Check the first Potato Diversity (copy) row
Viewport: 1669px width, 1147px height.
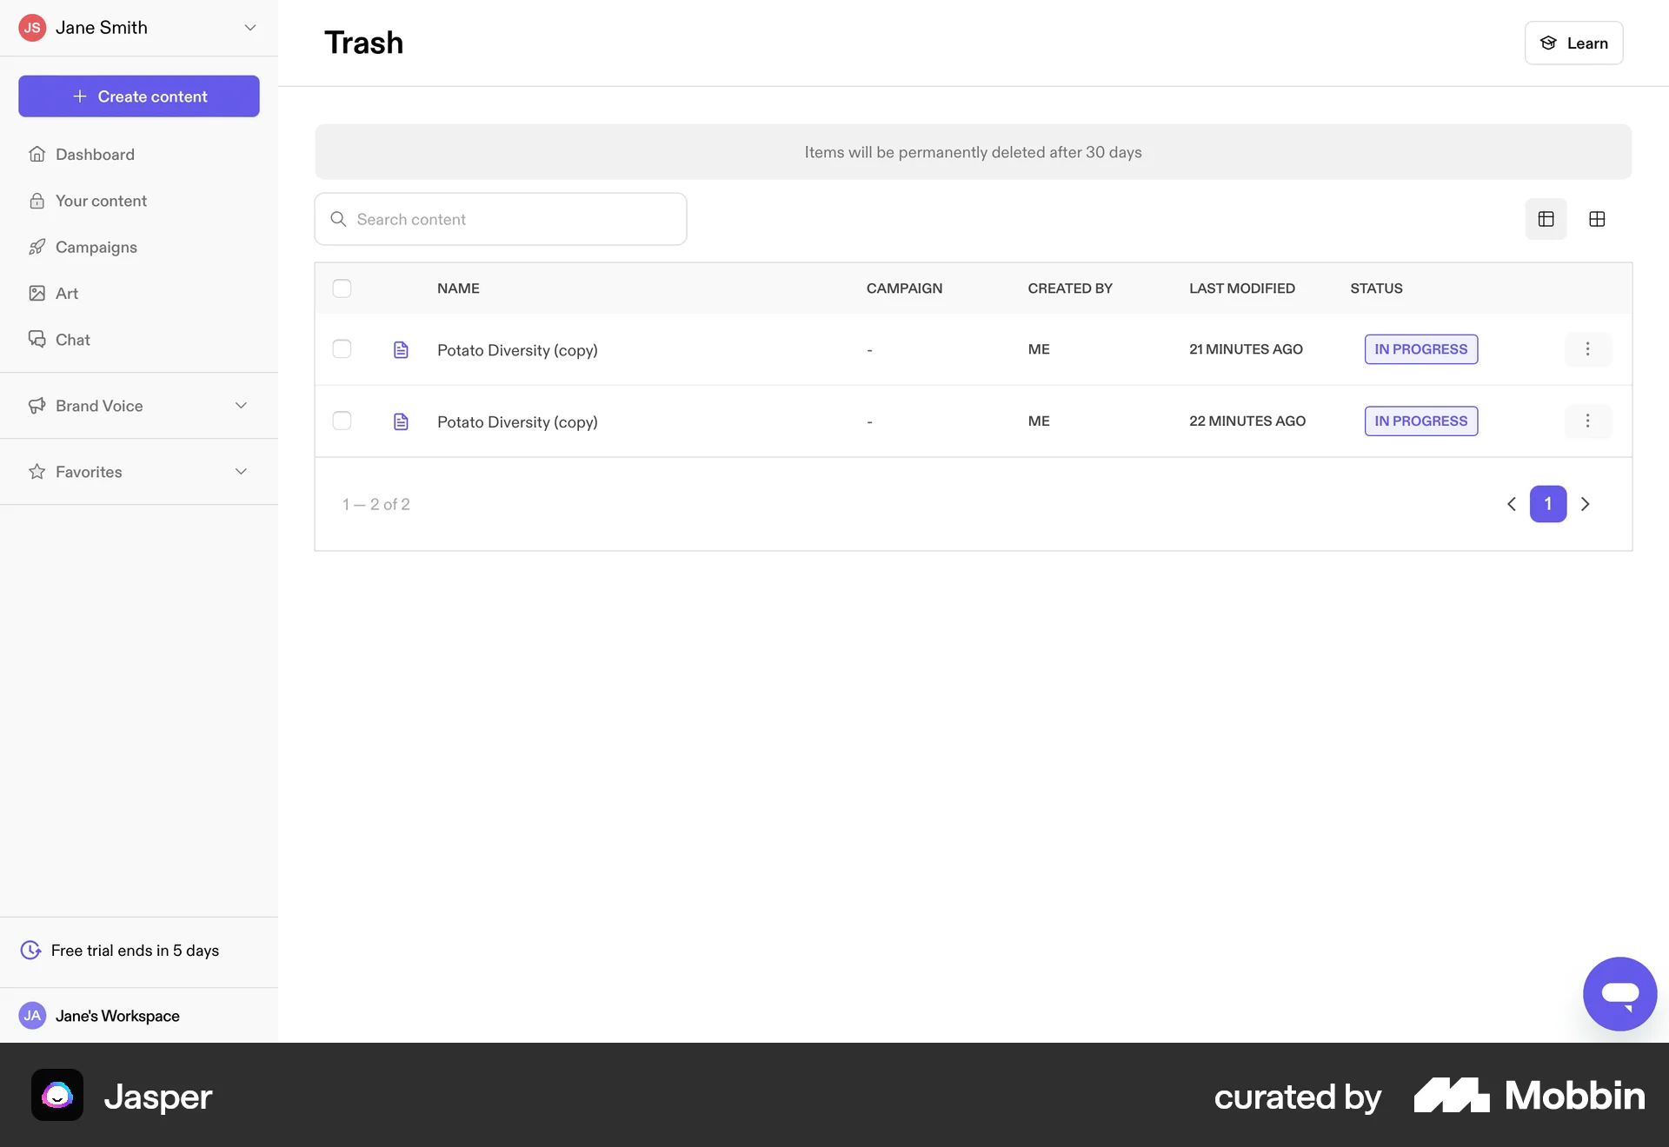[x=342, y=348]
